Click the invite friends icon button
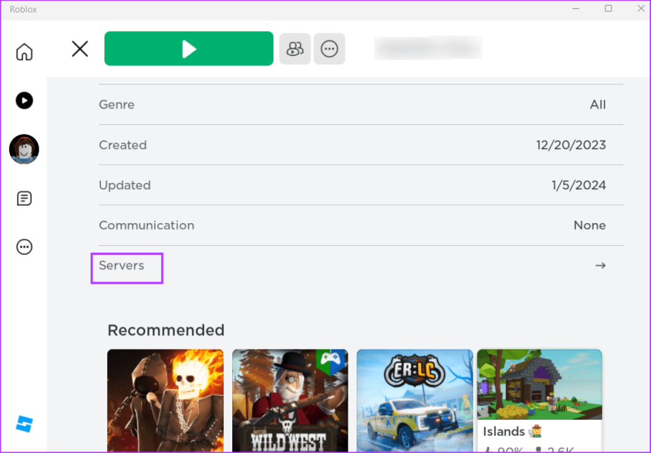The width and height of the screenshot is (651, 453). pyautogui.click(x=295, y=48)
